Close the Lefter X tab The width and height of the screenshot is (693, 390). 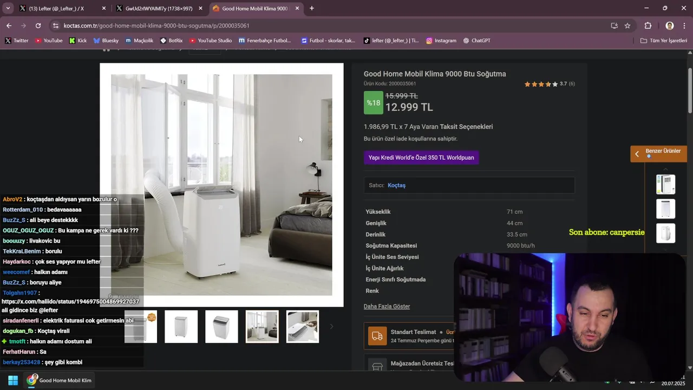tap(104, 9)
